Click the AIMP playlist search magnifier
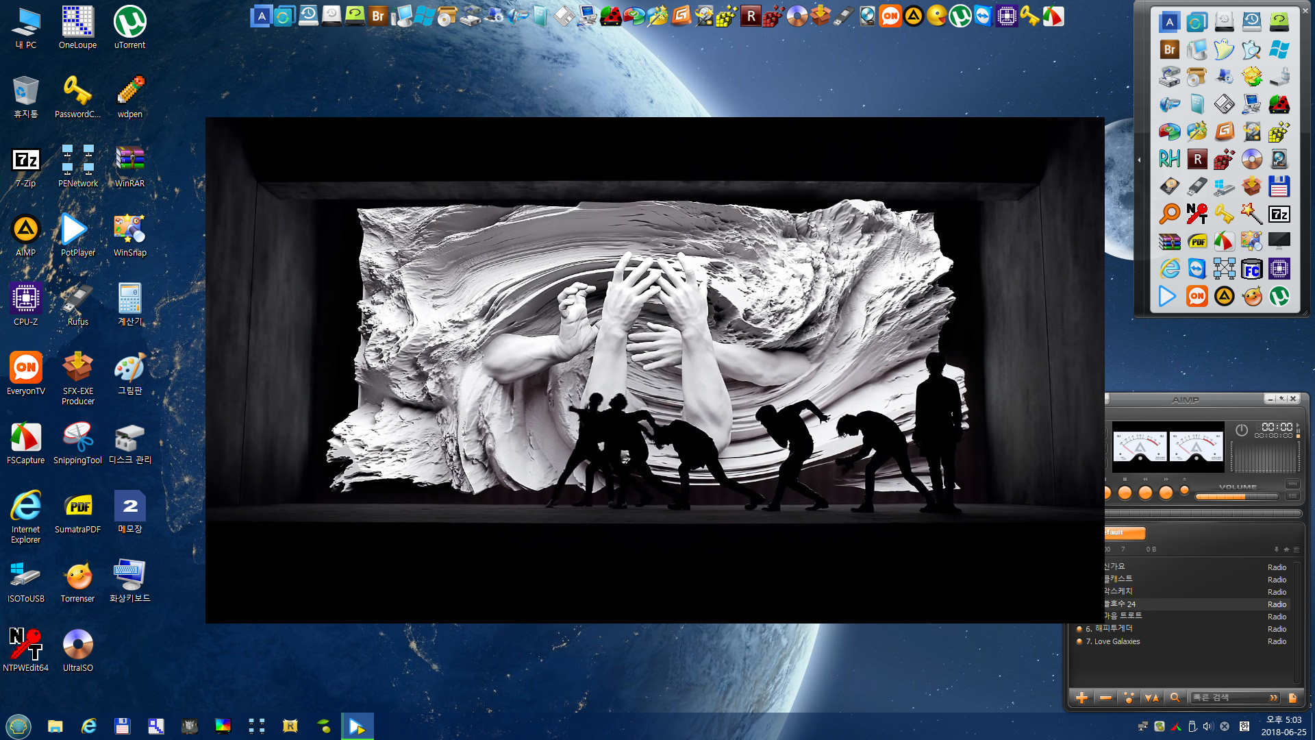This screenshot has height=740, width=1315. point(1175,698)
